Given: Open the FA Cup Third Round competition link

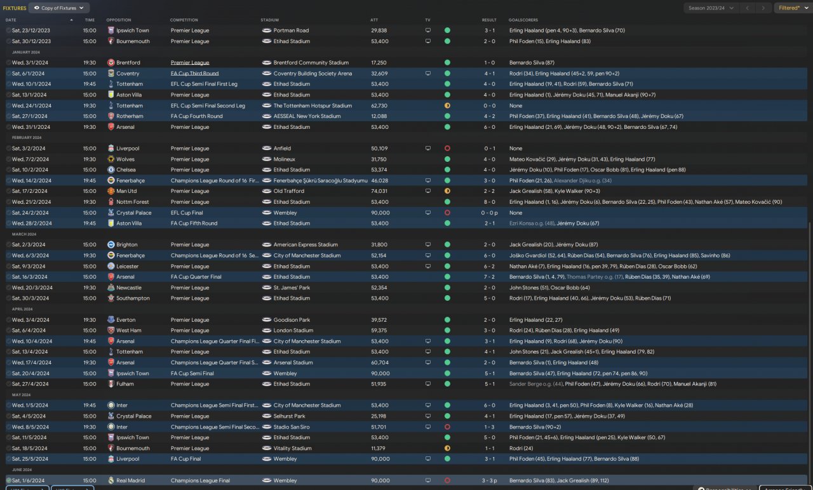Looking at the screenshot, I should 194,74.
